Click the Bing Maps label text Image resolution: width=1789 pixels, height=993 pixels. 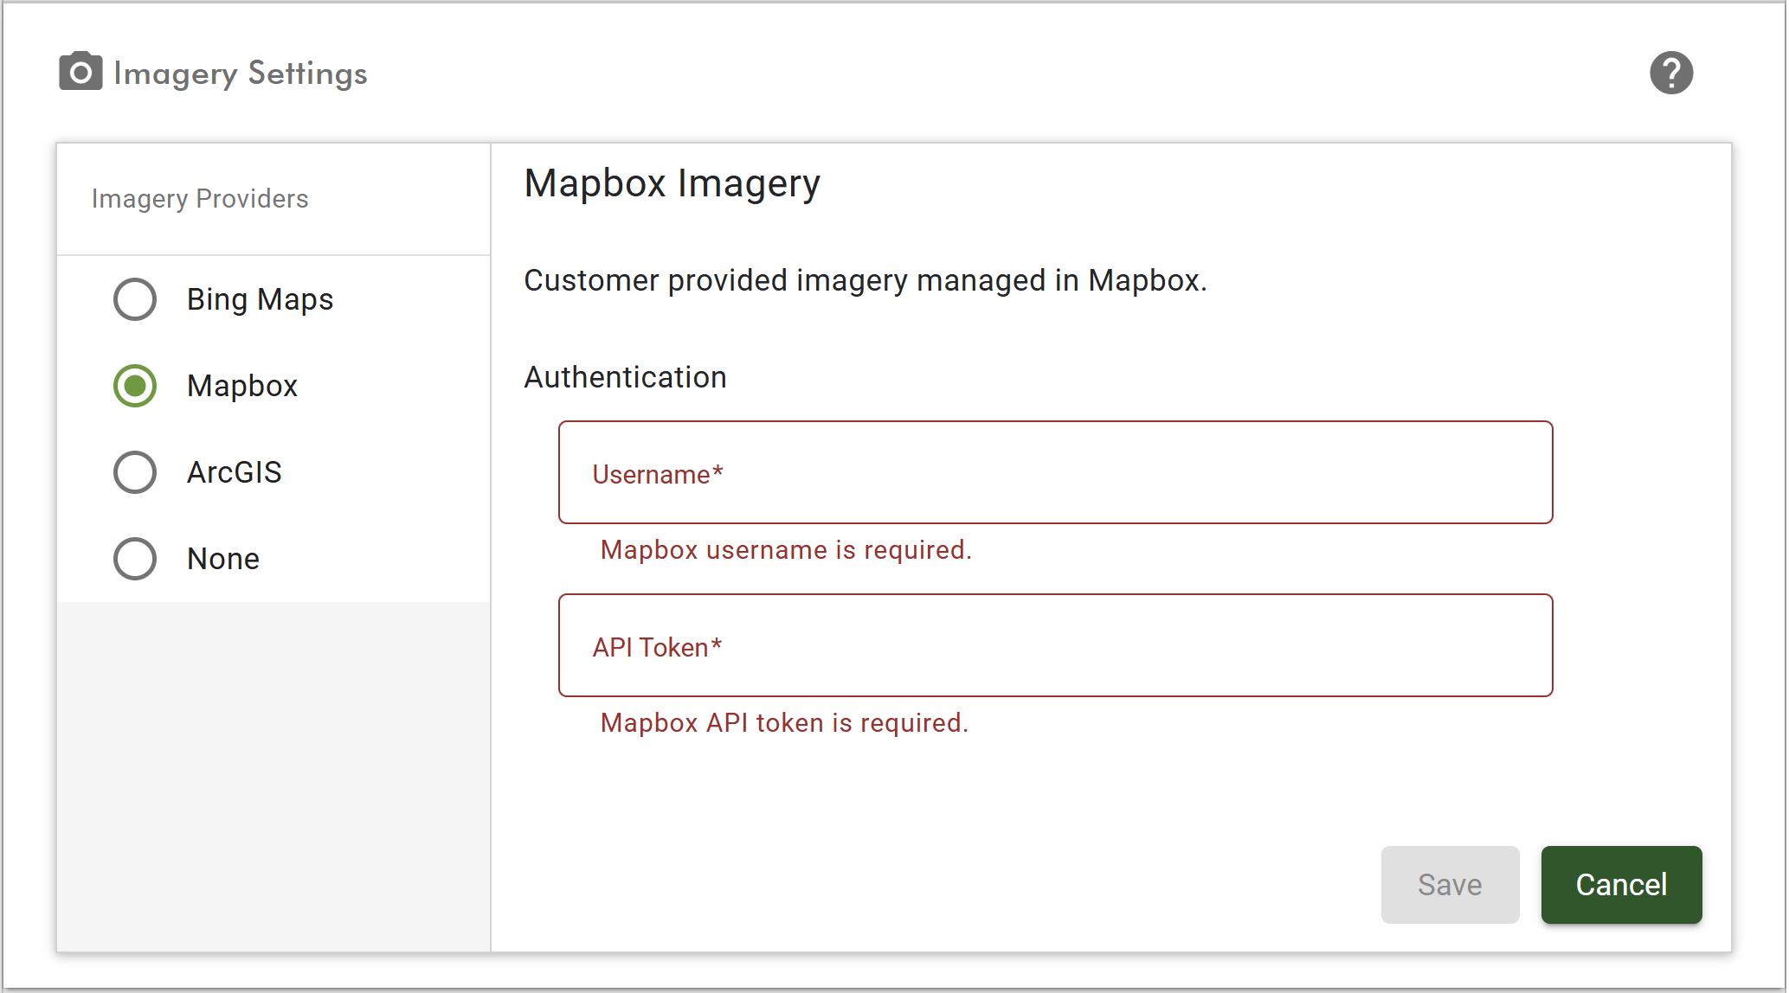tap(260, 299)
